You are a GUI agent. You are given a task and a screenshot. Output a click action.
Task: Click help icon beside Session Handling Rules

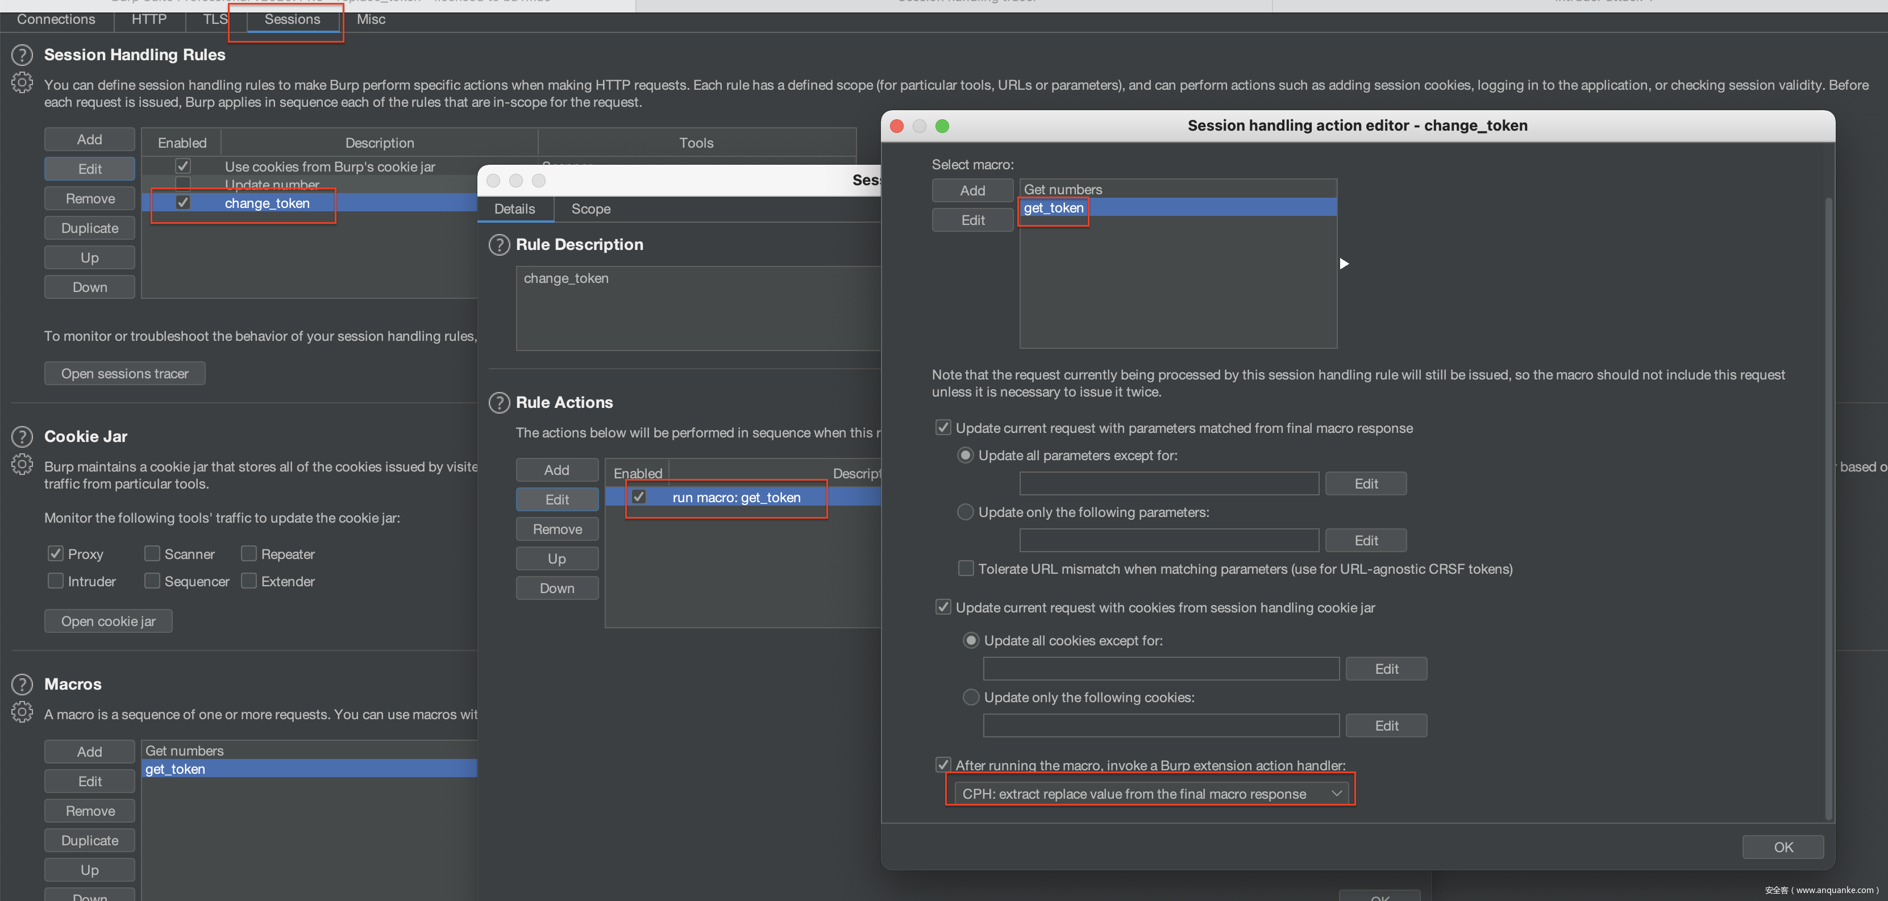[22, 55]
